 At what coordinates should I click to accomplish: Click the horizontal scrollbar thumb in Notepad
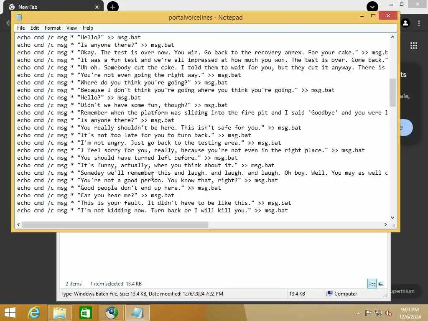tap(115, 224)
